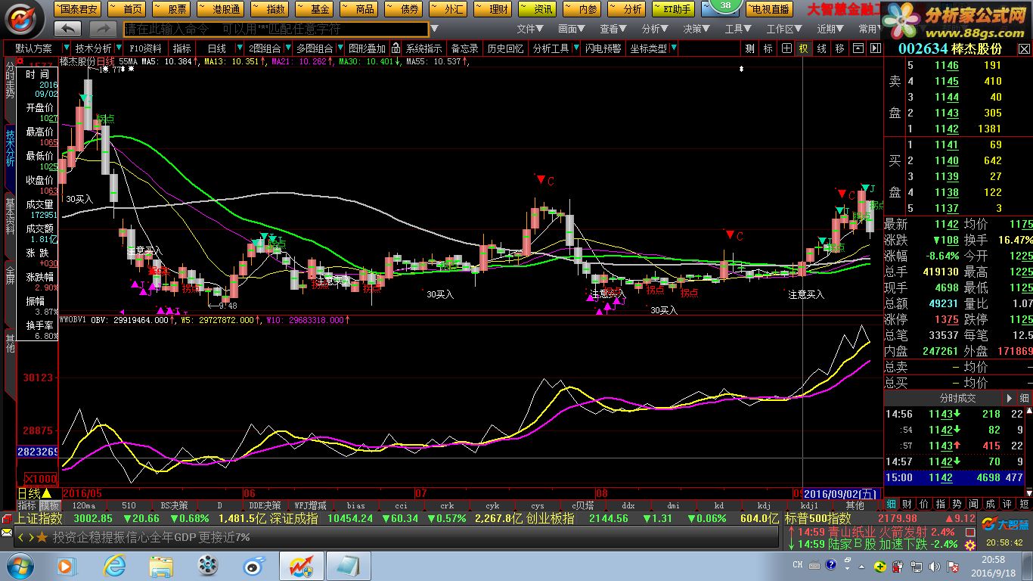Screen dimensions: 1033x581
Task: Click the 首页 home button
Action: coord(126,9)
